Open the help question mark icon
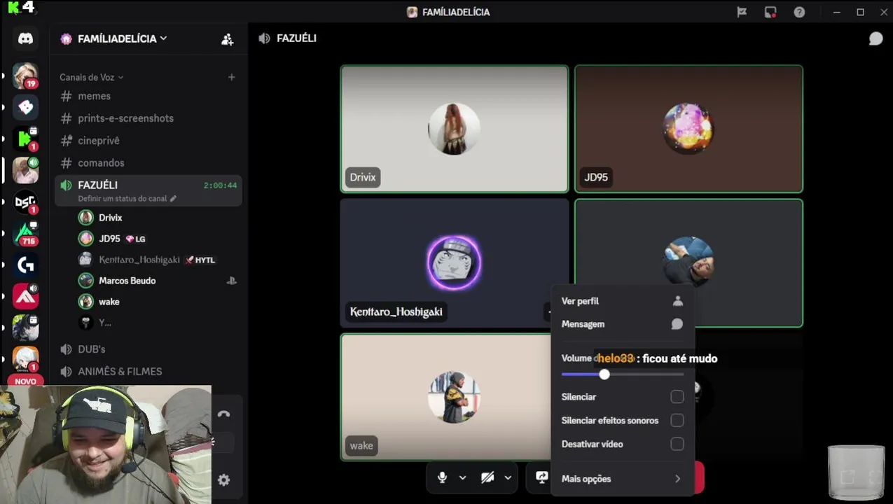 click(x=799, y=12)
